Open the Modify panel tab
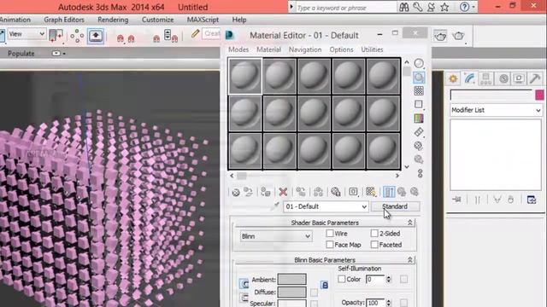This screenshot has height=307, width=547. 469,79
